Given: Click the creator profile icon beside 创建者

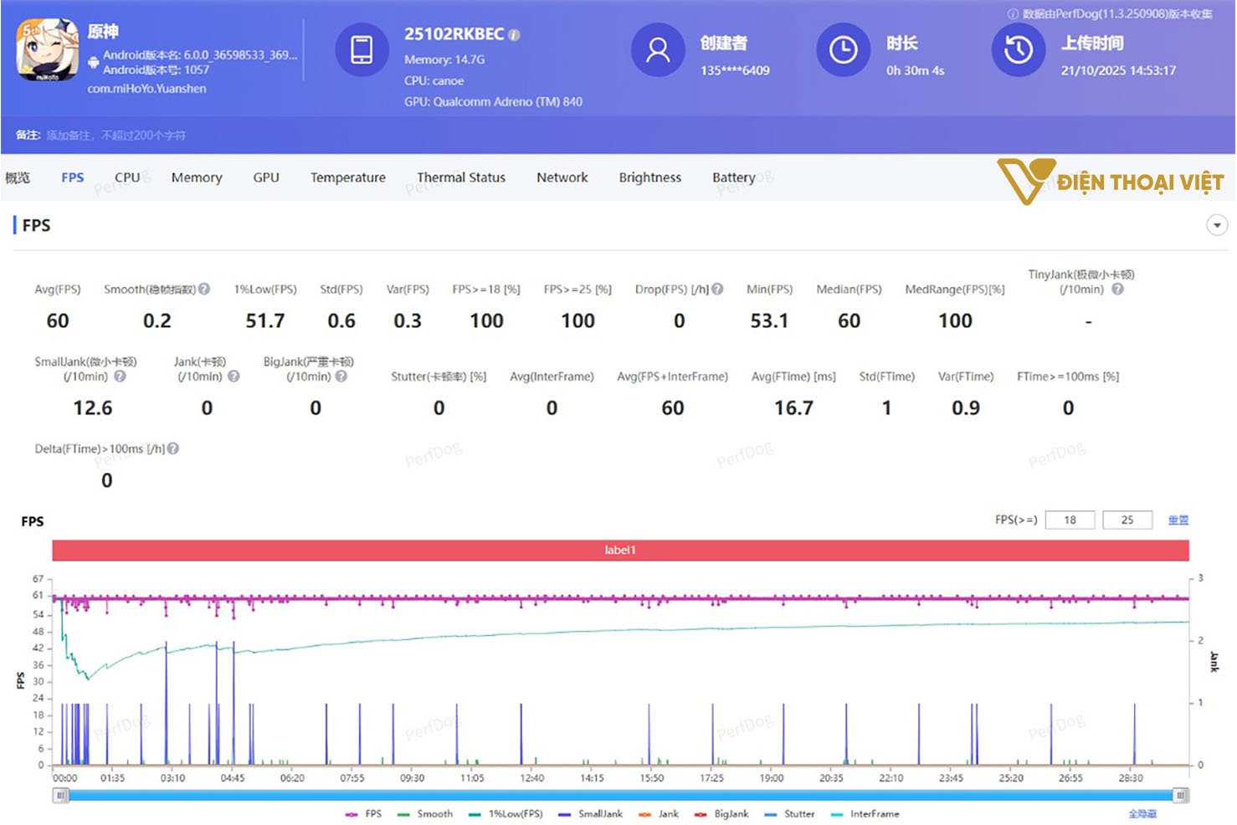Looking at the screenshot, I should [x=658, y=50].
